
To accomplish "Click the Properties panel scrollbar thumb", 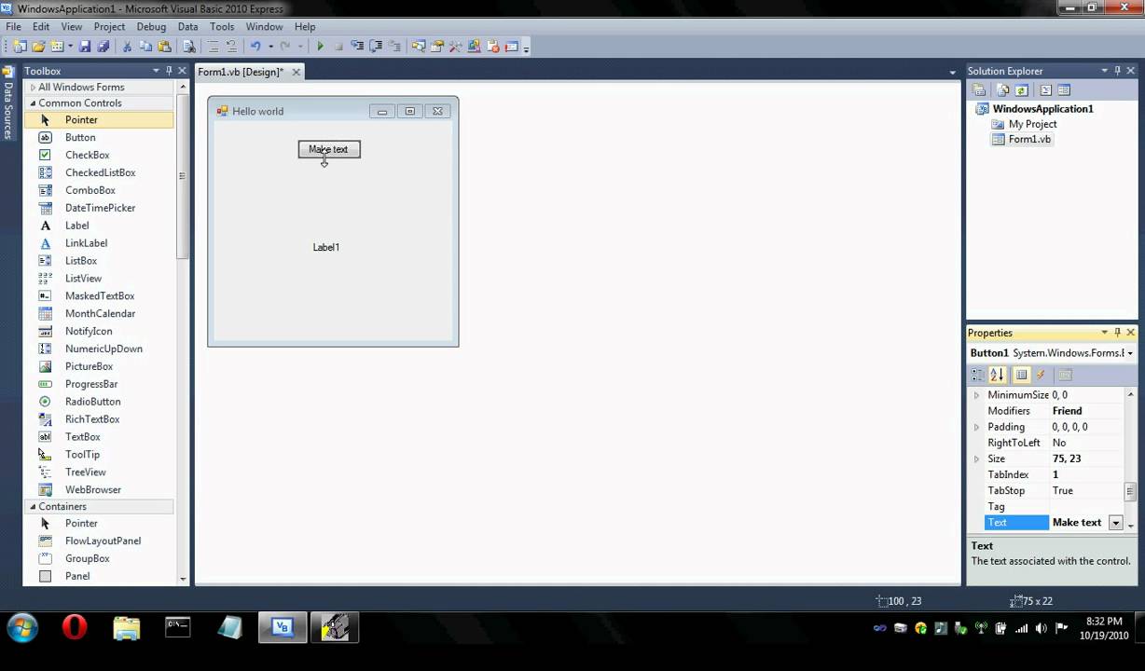I will tap(1130, 491).
